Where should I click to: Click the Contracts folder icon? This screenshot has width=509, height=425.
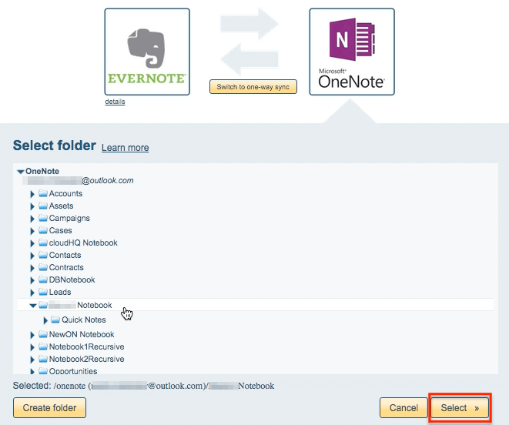click(43, 267)
